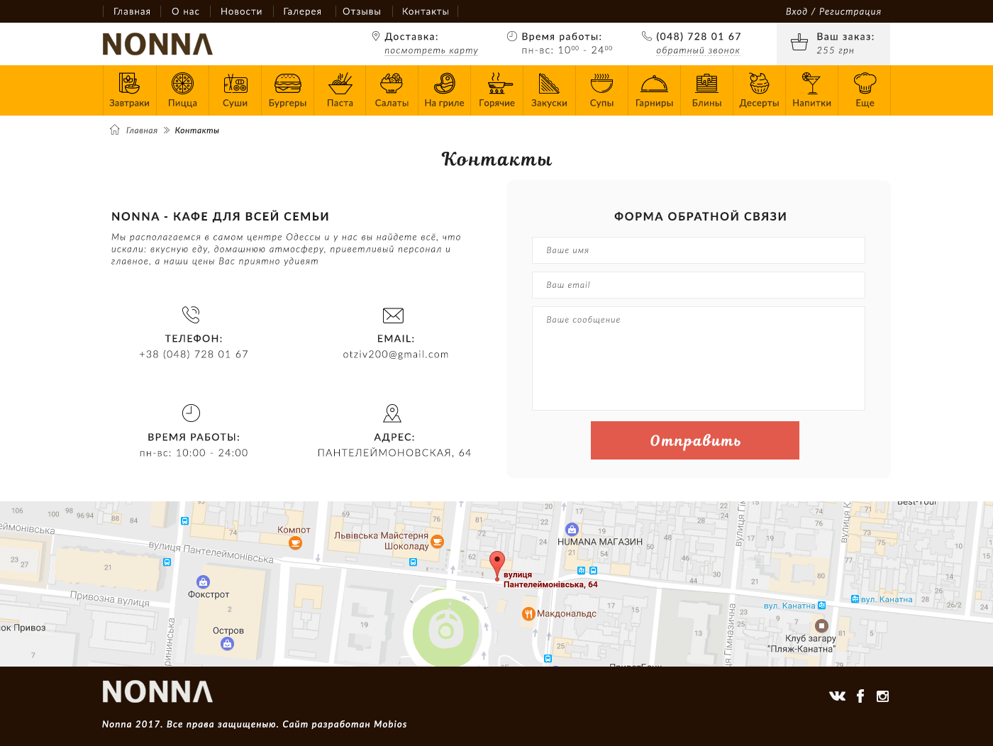Focus the Ваше сообщение message box

tap(699, 358)
